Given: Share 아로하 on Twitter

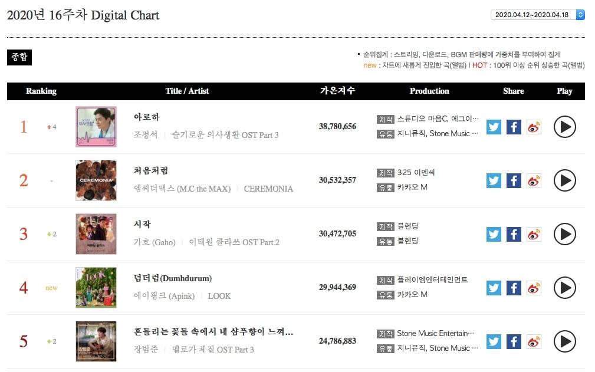Looking at the screenshot, I should click(x=494, y=127).
